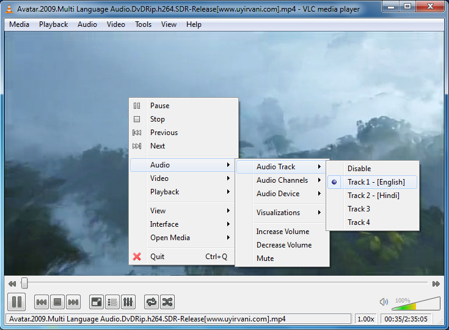
Task: Expand Playback submenu in context menu
Action: coord(183,192)
